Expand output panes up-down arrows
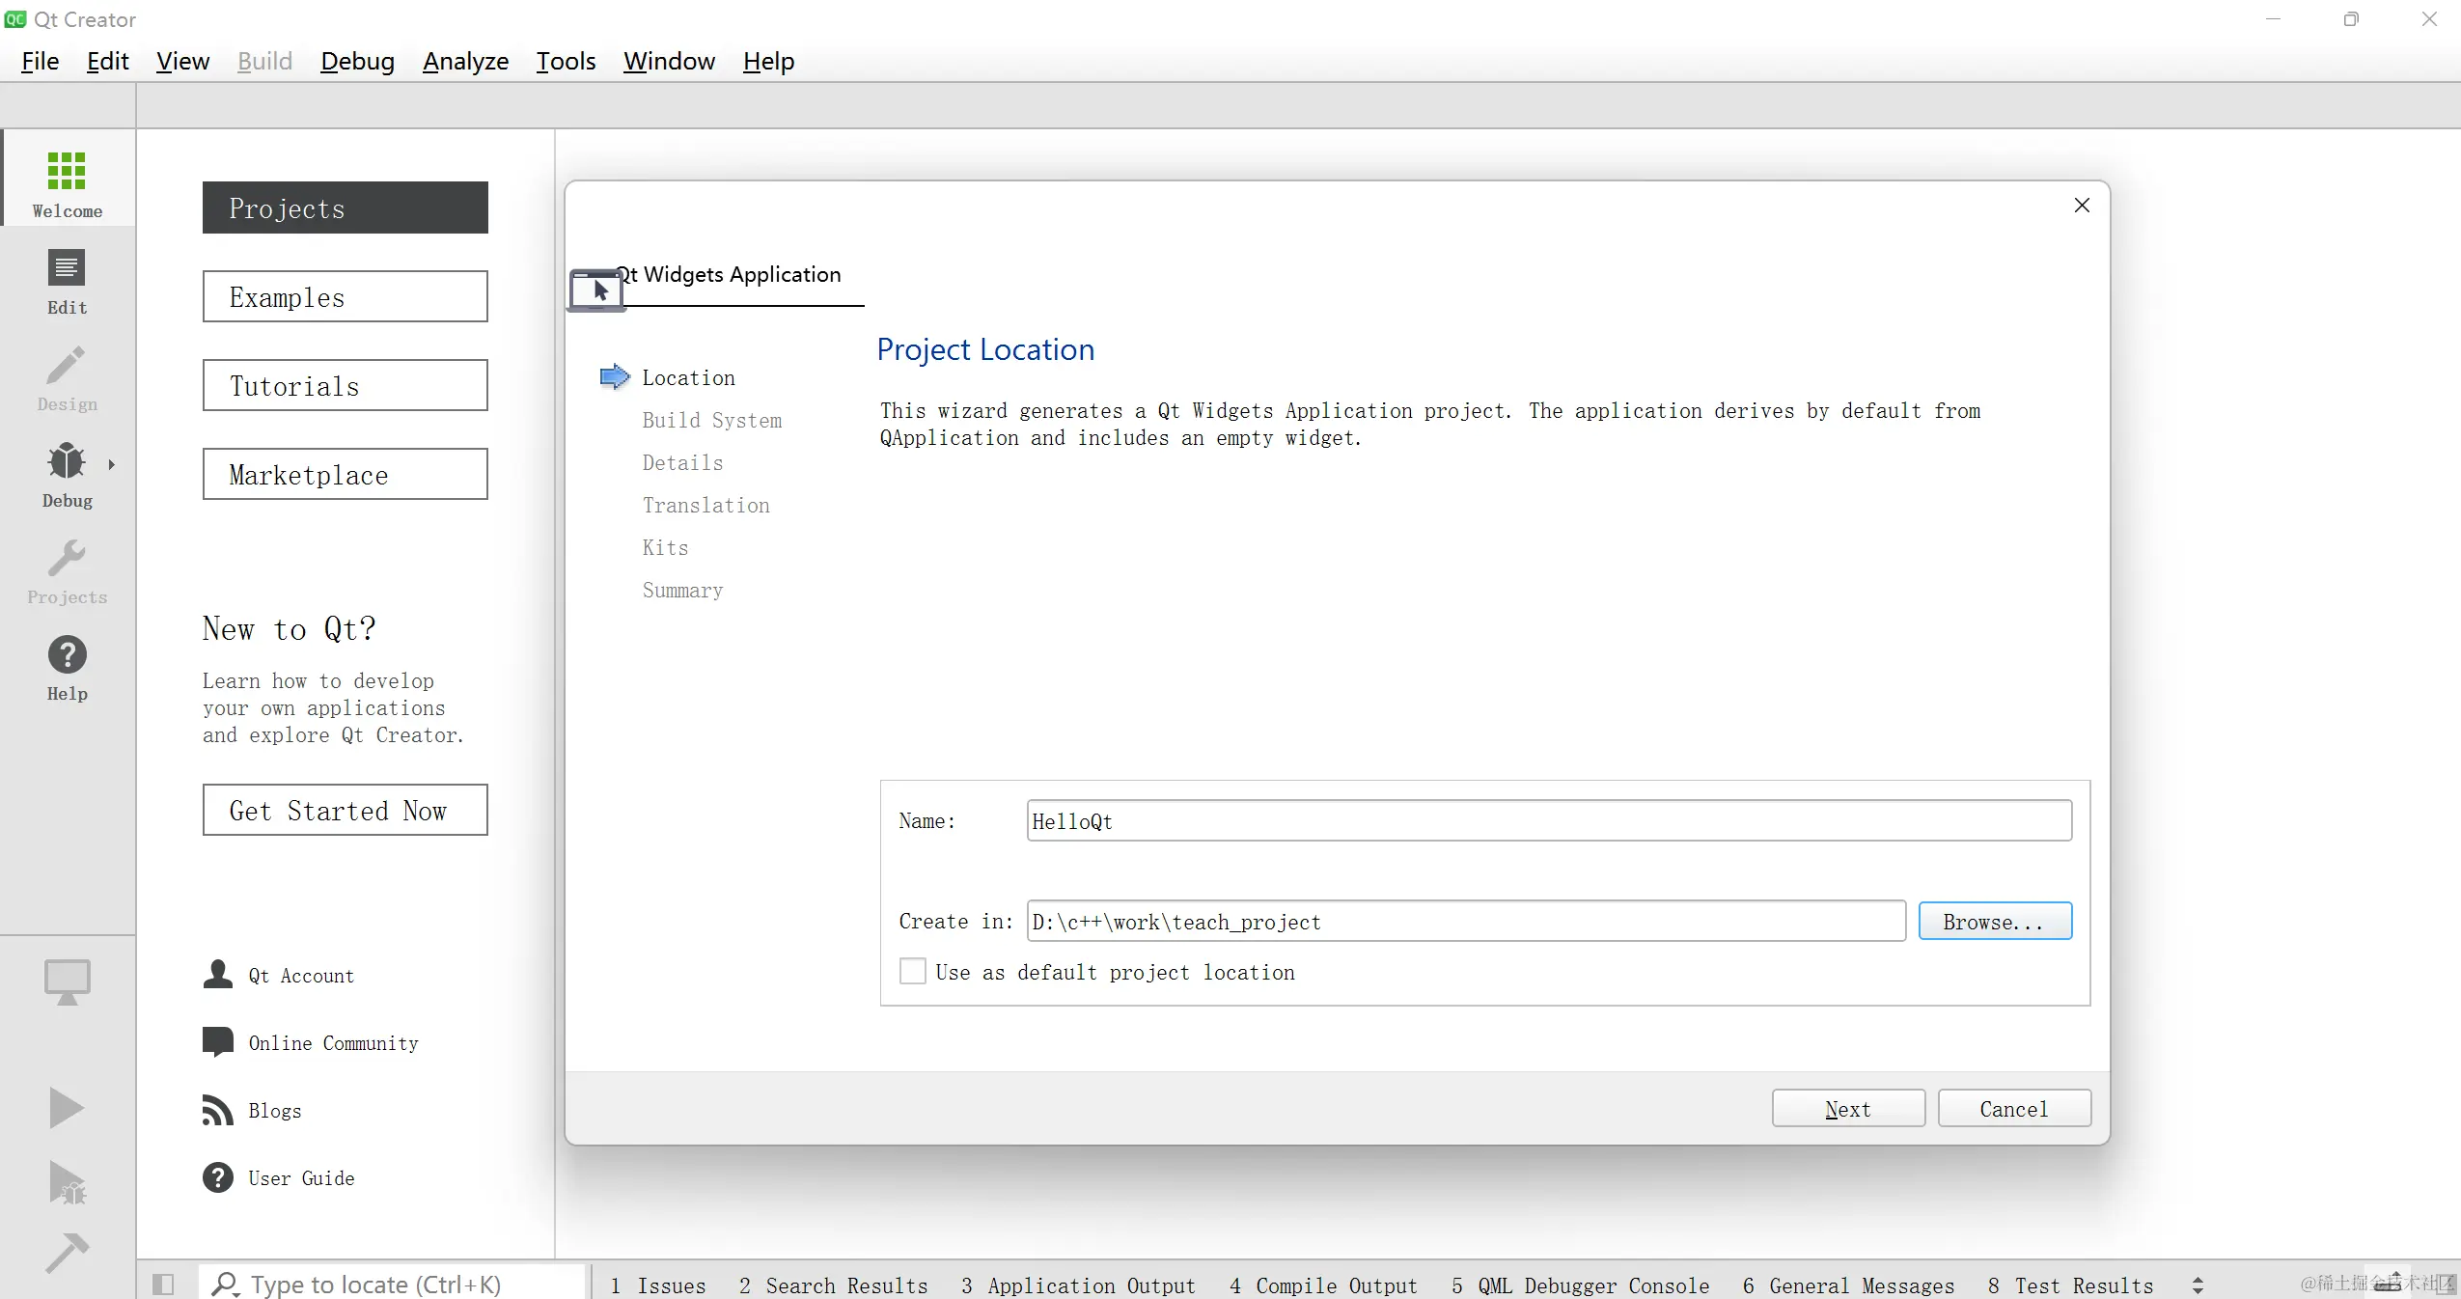The image size is (2461, 1299). tap(2198, 1285)
